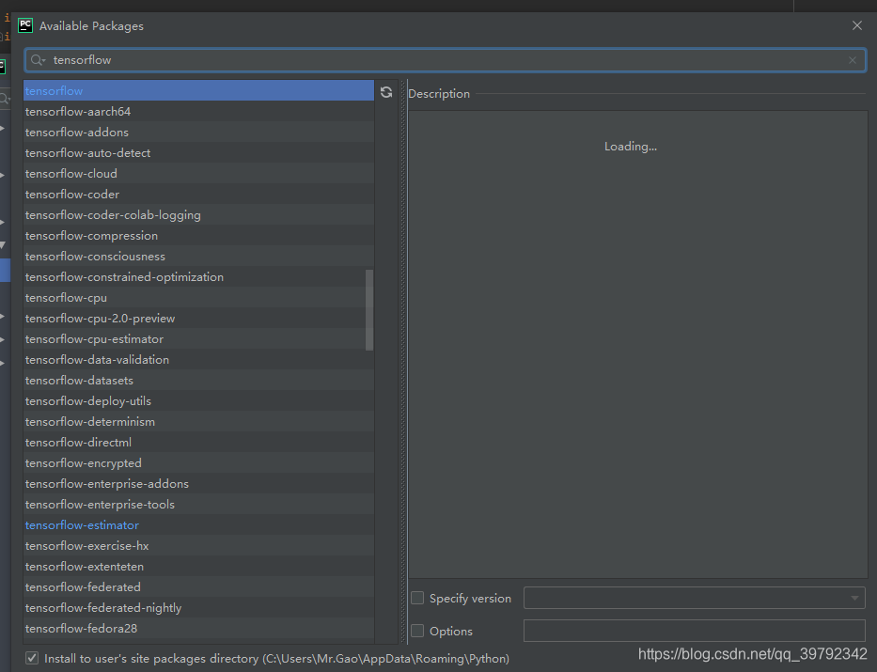877x672 pixels.
Task: Select the tensorflow-federated row
Action: pyautogui.click(x=198, y=587)
